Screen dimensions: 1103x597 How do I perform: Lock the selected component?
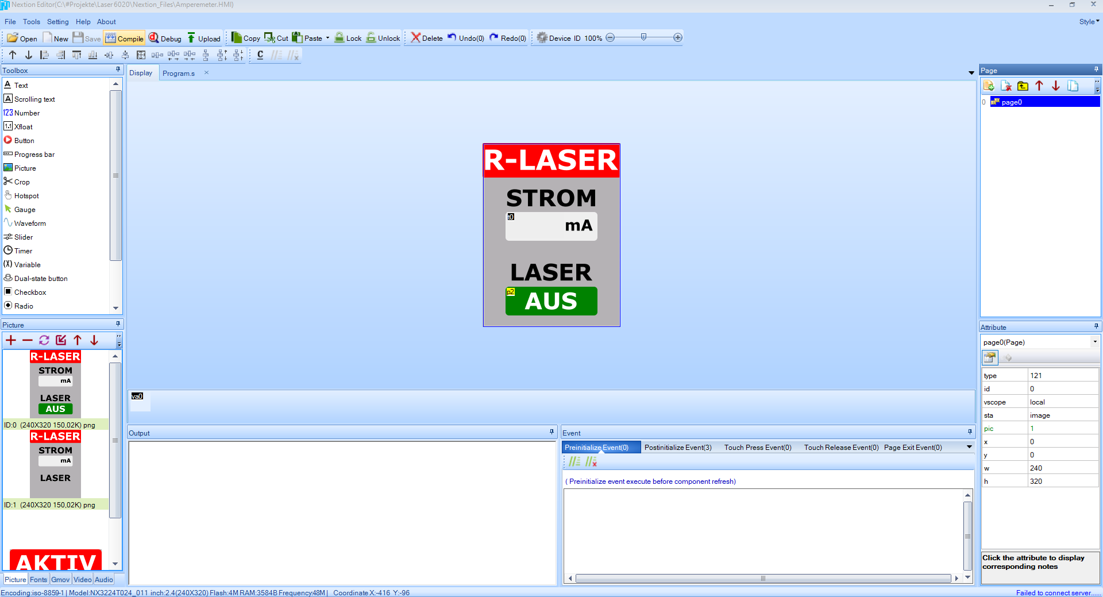tap(348, 38)
